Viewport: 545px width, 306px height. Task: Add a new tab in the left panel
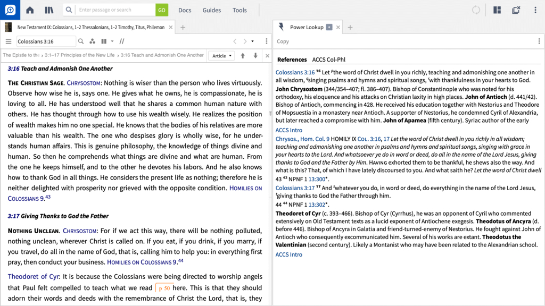pos(183,28)
